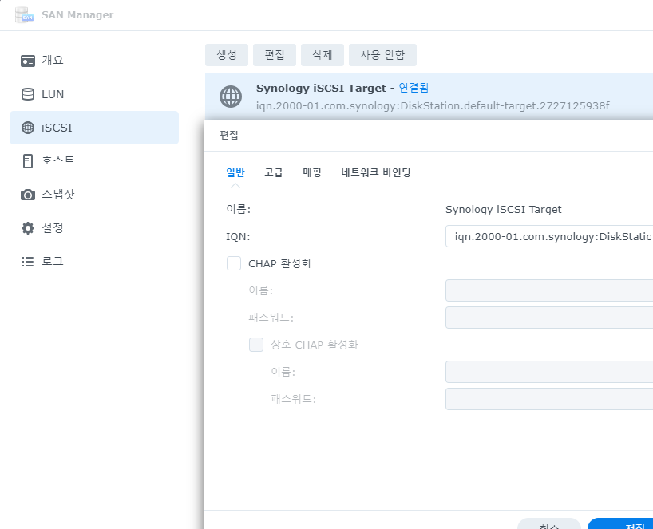653x529 pixels.
Task: Click the 상호 CHAP 패스워드 input field
Action: click(549, 399)
